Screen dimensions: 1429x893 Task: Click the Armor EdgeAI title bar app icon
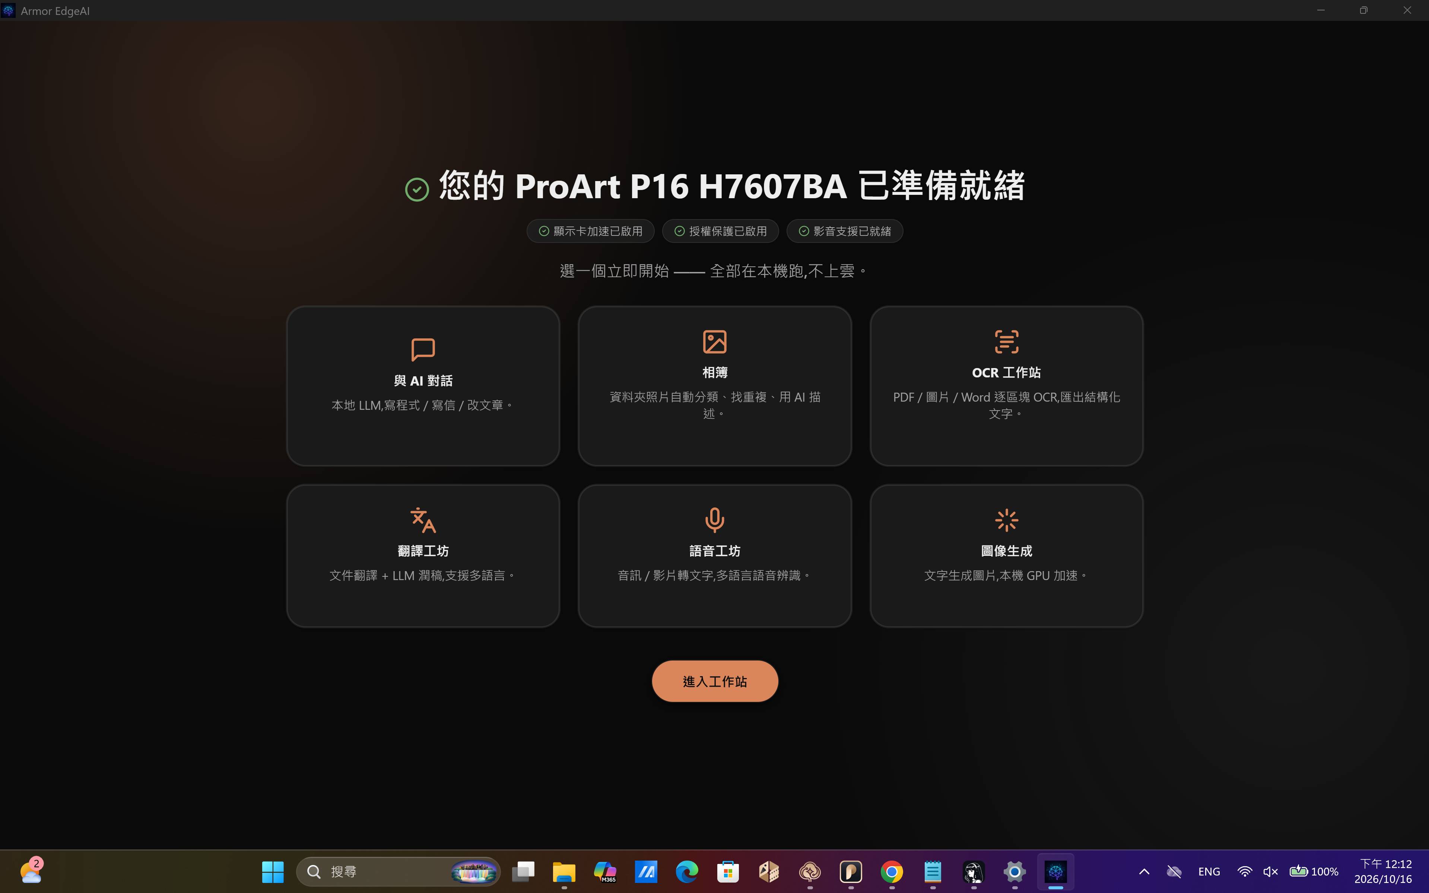point(8,11)
